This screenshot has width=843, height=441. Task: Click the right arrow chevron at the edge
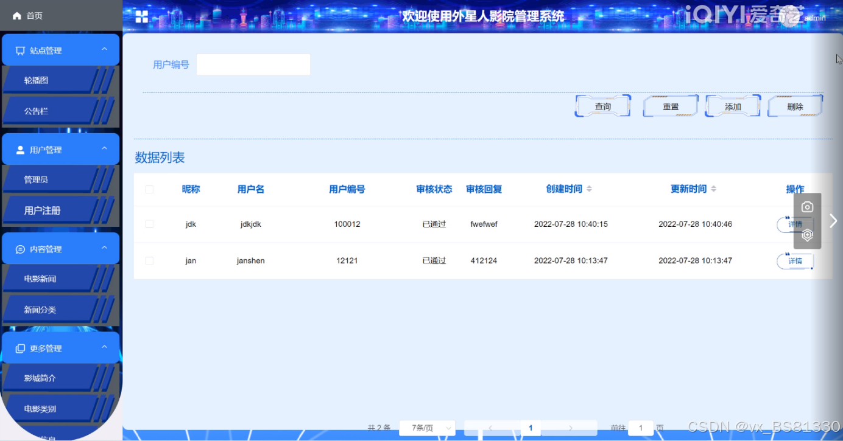point(833,221)
